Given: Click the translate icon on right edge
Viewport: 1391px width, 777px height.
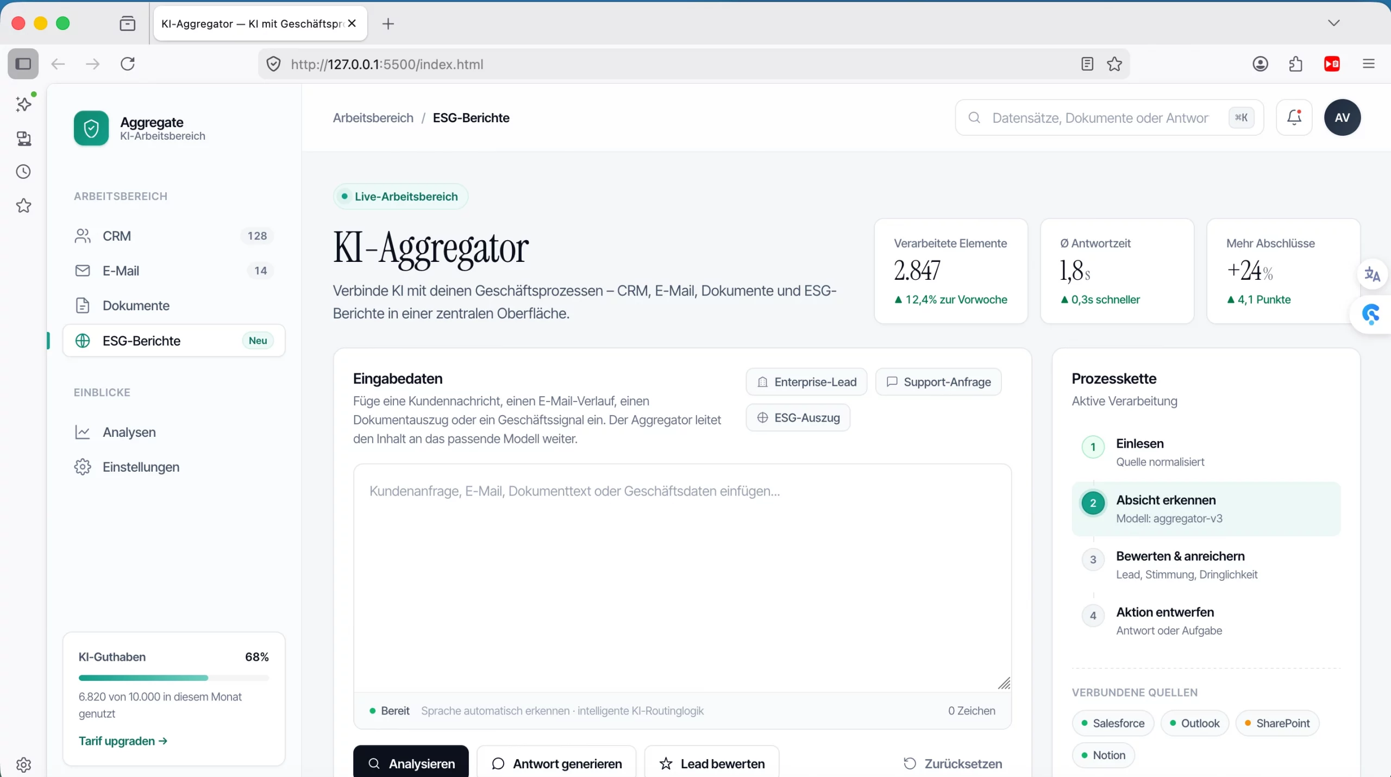Looking at the screenshot, I should (1372, 274).
